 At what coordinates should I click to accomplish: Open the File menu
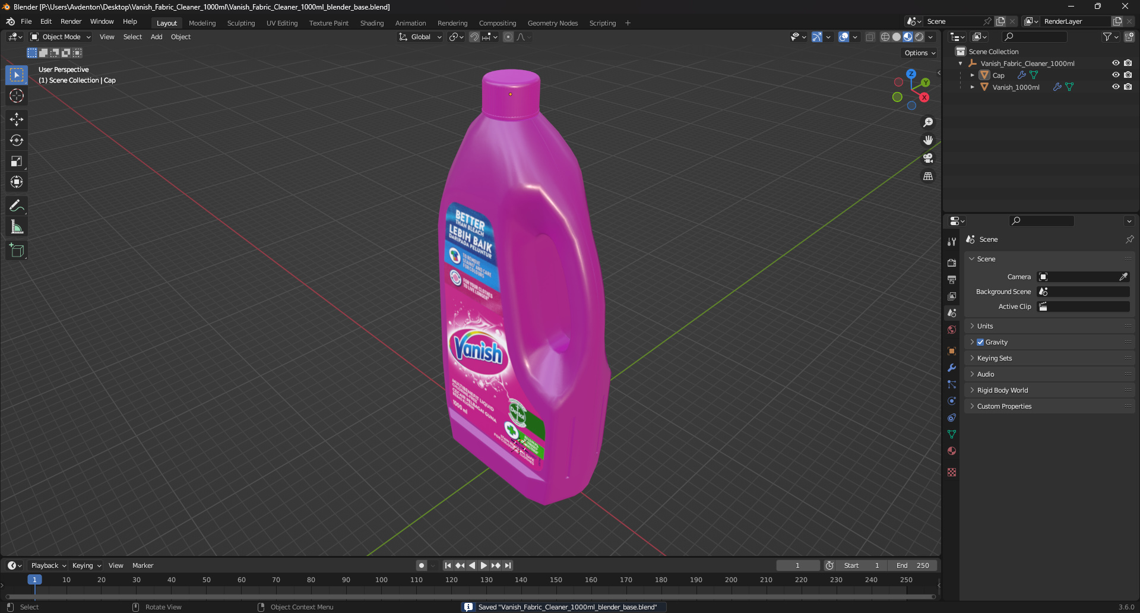pyautogui.click(x=26, y=21)
